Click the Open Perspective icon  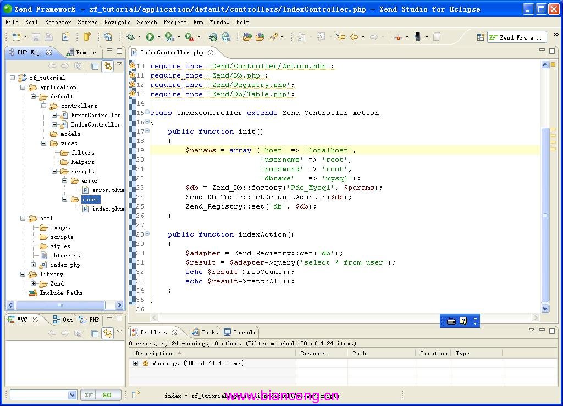tap(481, 37)
